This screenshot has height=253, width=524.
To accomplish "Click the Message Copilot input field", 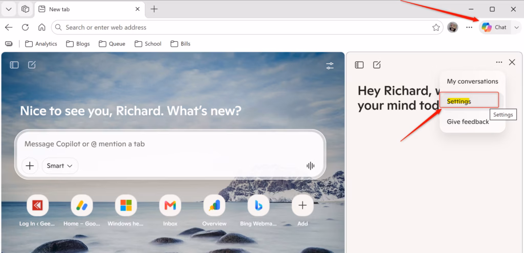I will (x=170, y=144).
